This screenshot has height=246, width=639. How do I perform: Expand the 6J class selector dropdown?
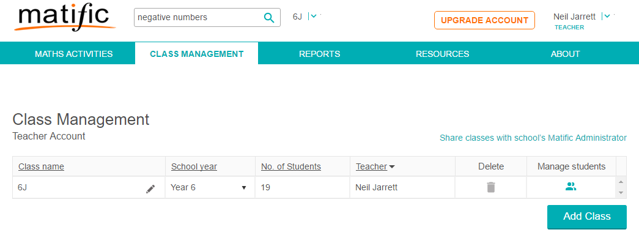[x=313, y=17]
